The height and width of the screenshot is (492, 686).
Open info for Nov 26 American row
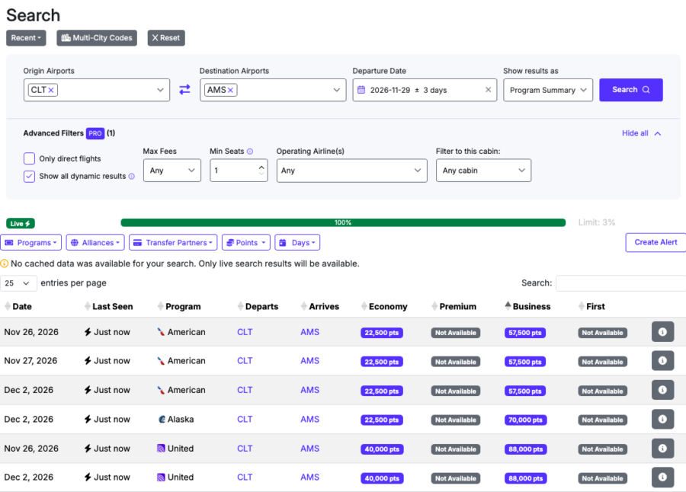click(x=662, y=332)
